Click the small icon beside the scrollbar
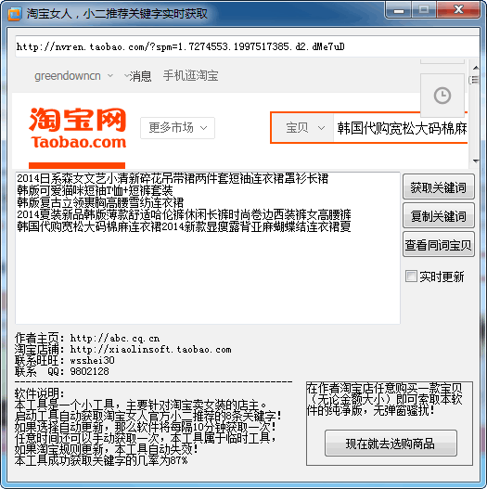The height and width of the screenshot is (489, 487). coord(475,80)
